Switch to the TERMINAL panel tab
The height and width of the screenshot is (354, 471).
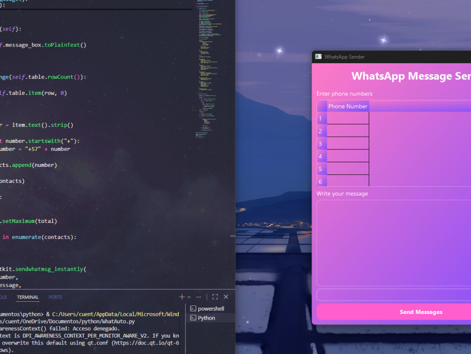(28, 297)
